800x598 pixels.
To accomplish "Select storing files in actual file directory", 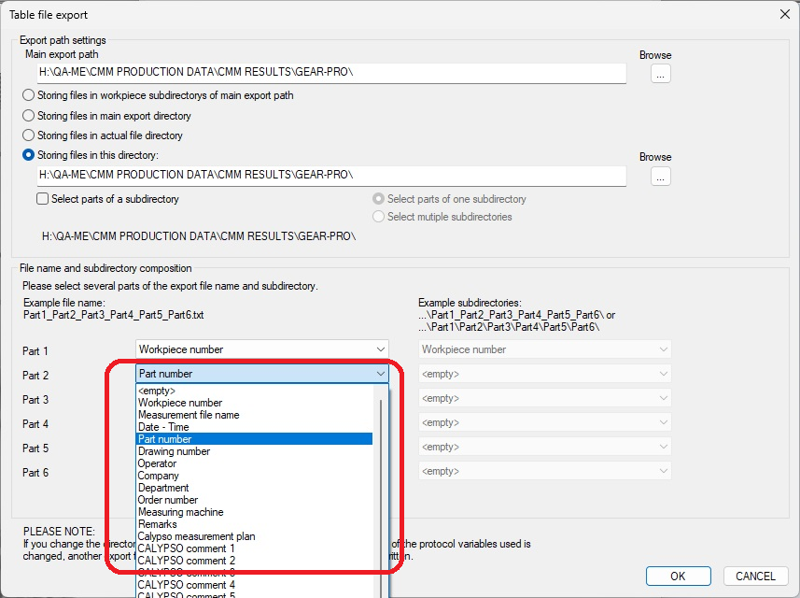I will (29, 135).
